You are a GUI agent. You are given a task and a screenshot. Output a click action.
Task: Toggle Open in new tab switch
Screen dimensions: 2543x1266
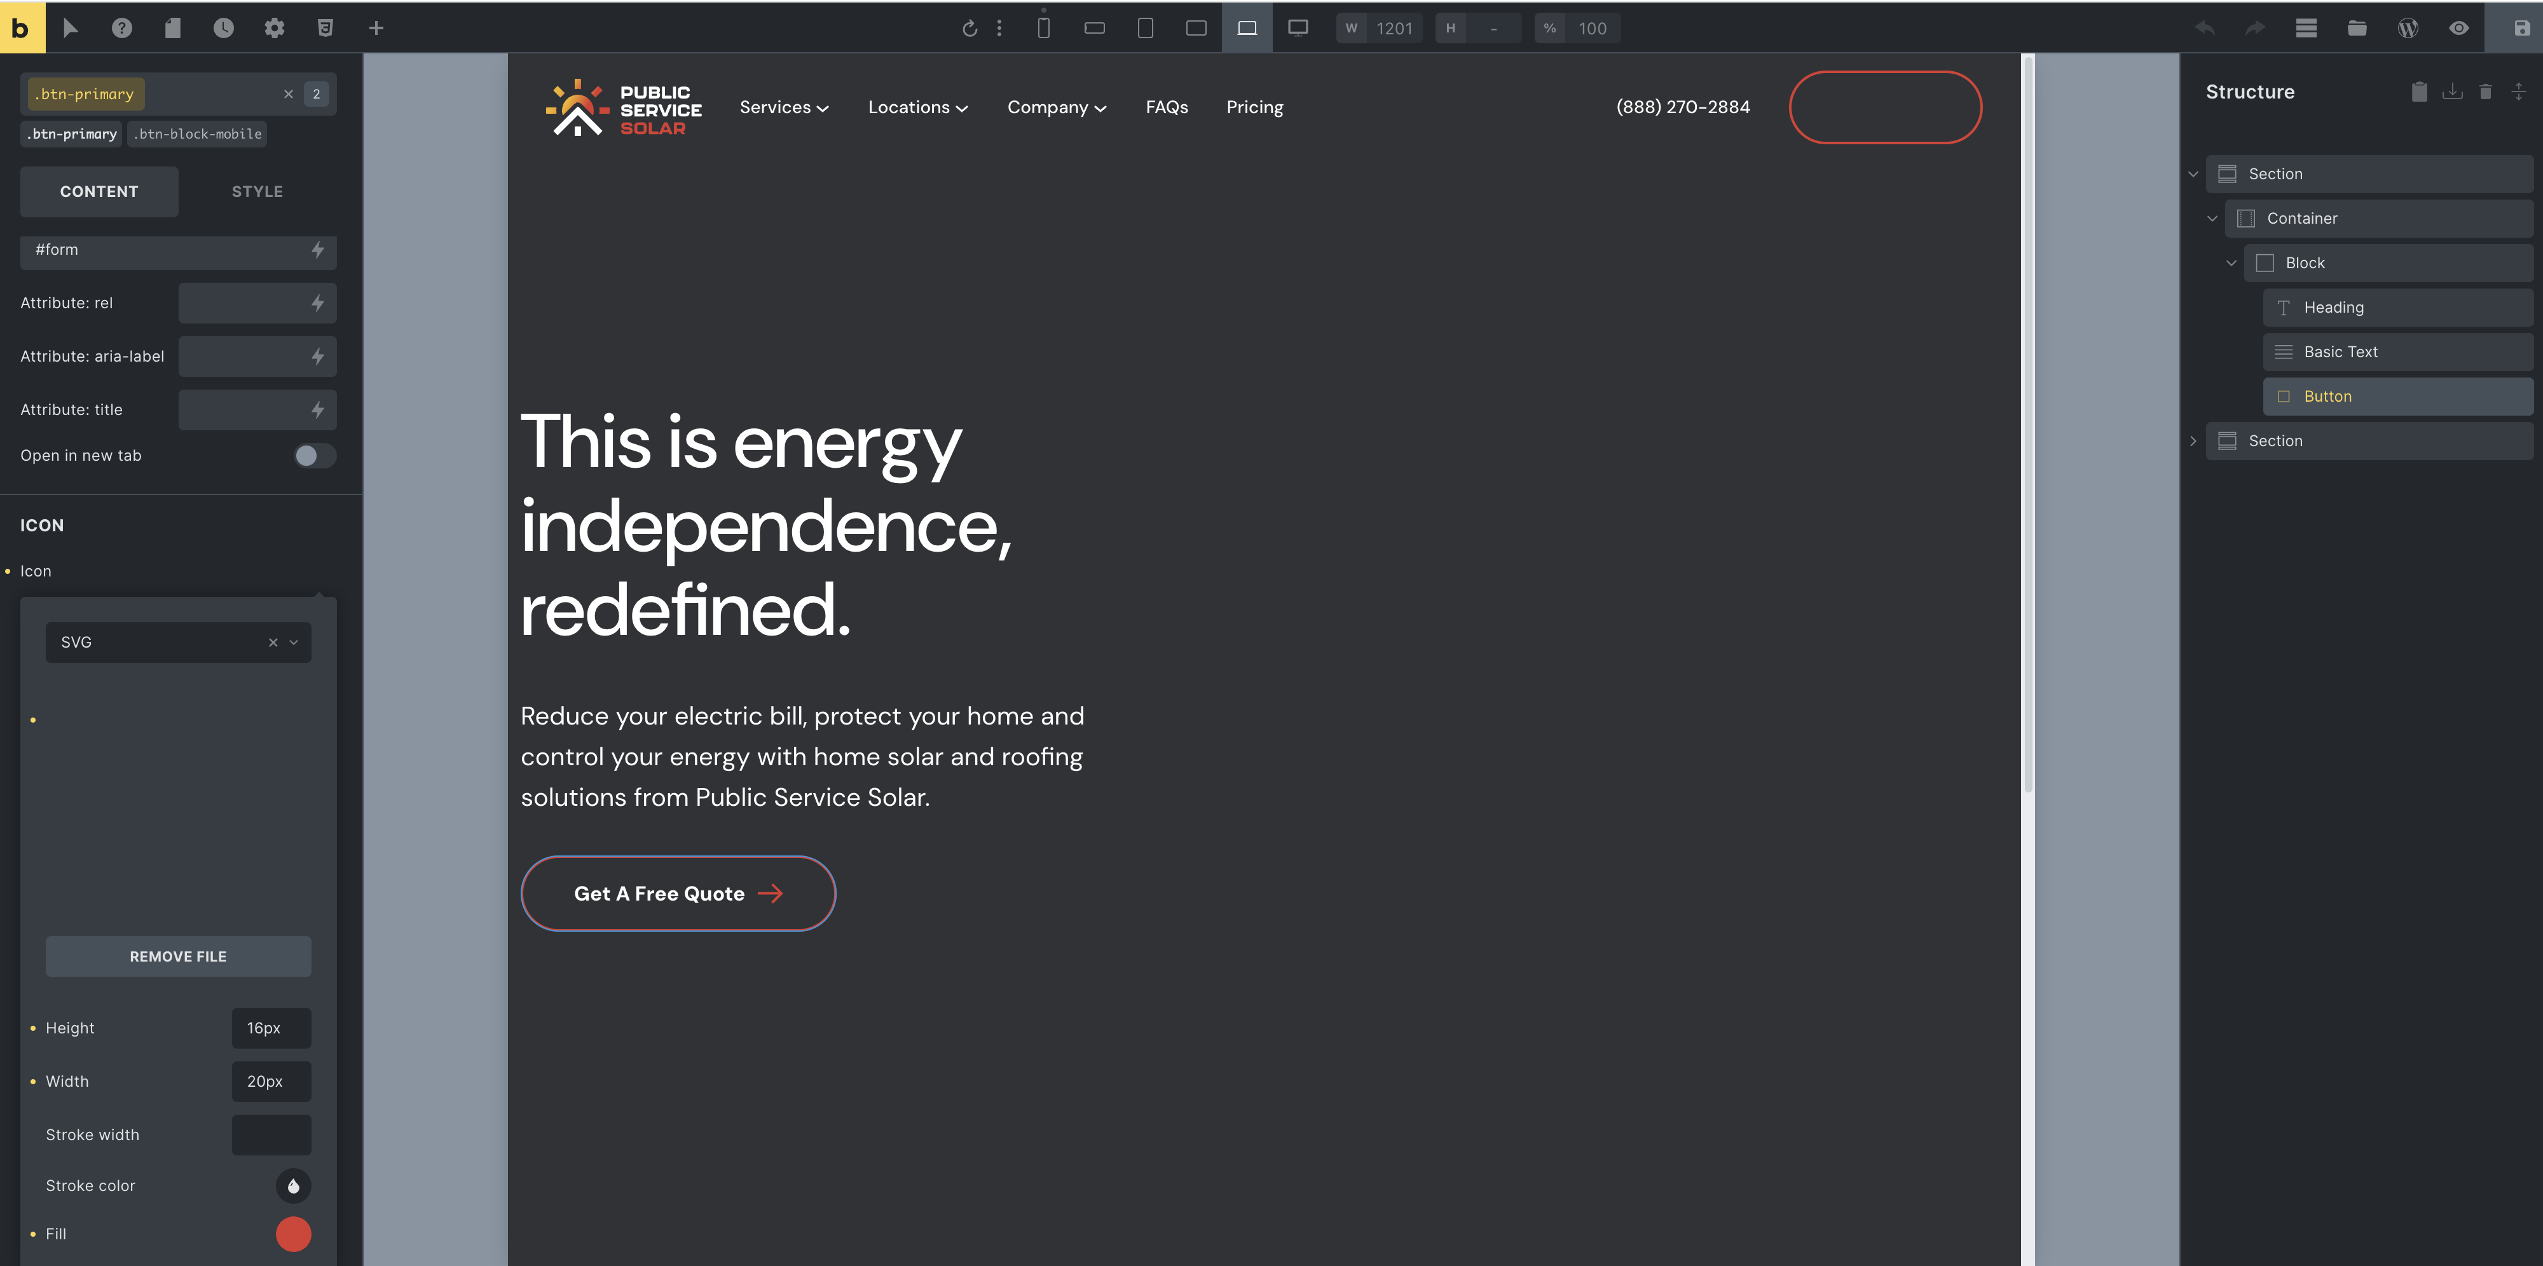(x=315, y=455)
